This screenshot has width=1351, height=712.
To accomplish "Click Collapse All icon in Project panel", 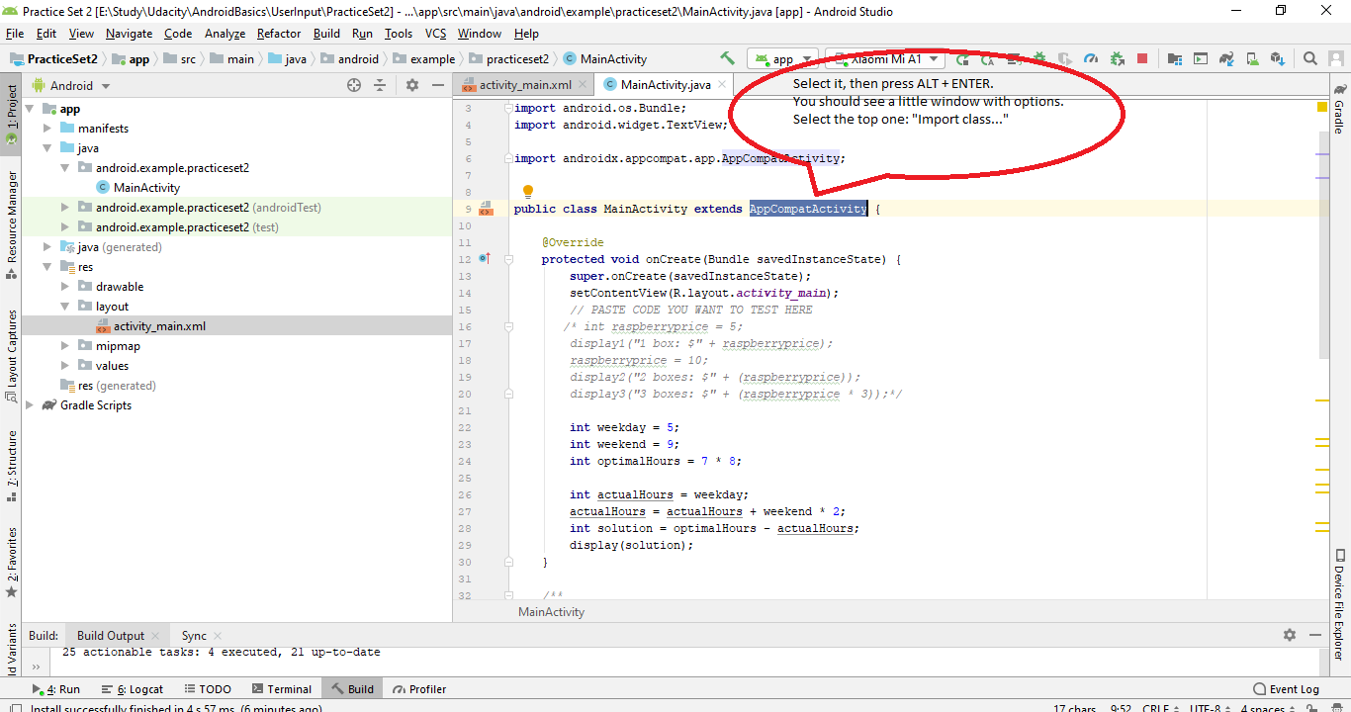I will click(380, 85).
